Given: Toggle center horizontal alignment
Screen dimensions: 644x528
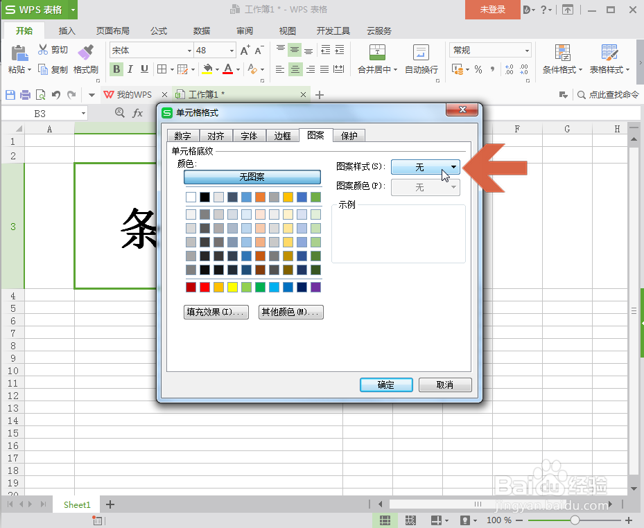Looking at the screenshot, I should [x=295, y=69].
